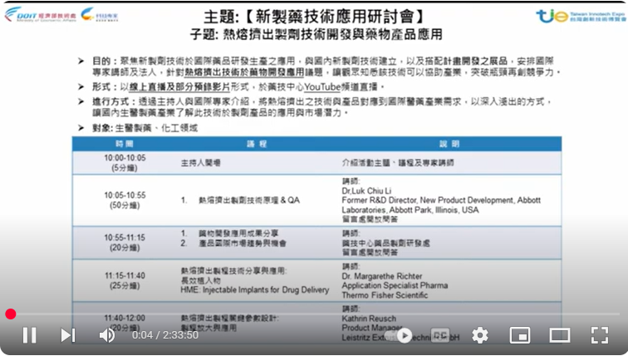Switch to miniplayer mode

(x=520, y=335)
